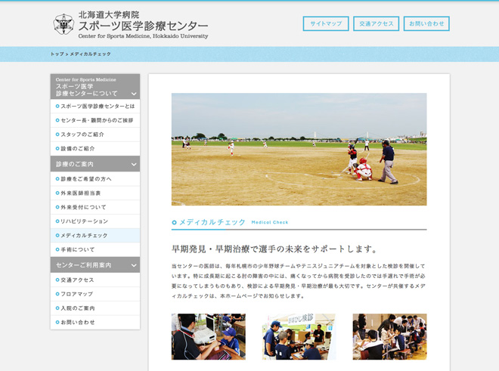Collapse the センターご利用案内 section chevron
The image size is (499, 371).
point(134,265)
